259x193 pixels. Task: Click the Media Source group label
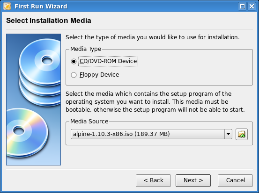[x=89, y=122]
